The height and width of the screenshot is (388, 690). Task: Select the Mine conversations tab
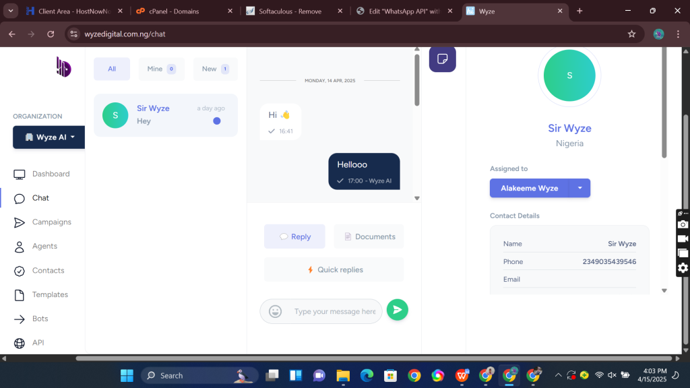click(161, 69)
